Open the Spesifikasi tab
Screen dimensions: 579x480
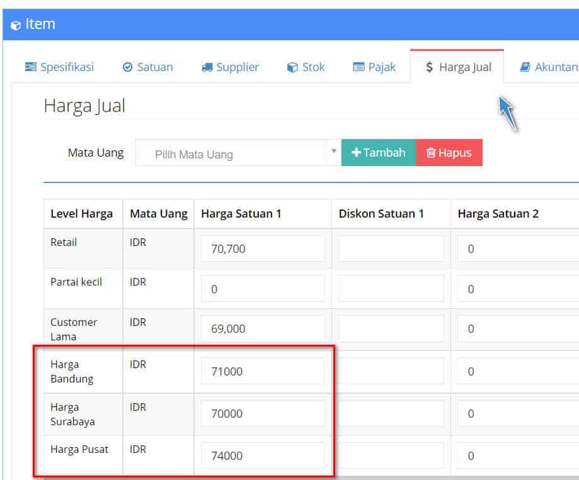(59, 67)
